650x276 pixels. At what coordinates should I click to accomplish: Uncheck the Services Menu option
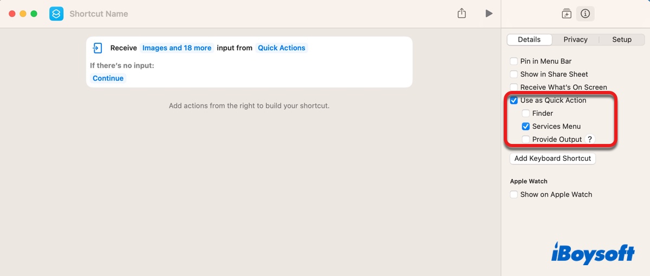(x=526, y=126)
